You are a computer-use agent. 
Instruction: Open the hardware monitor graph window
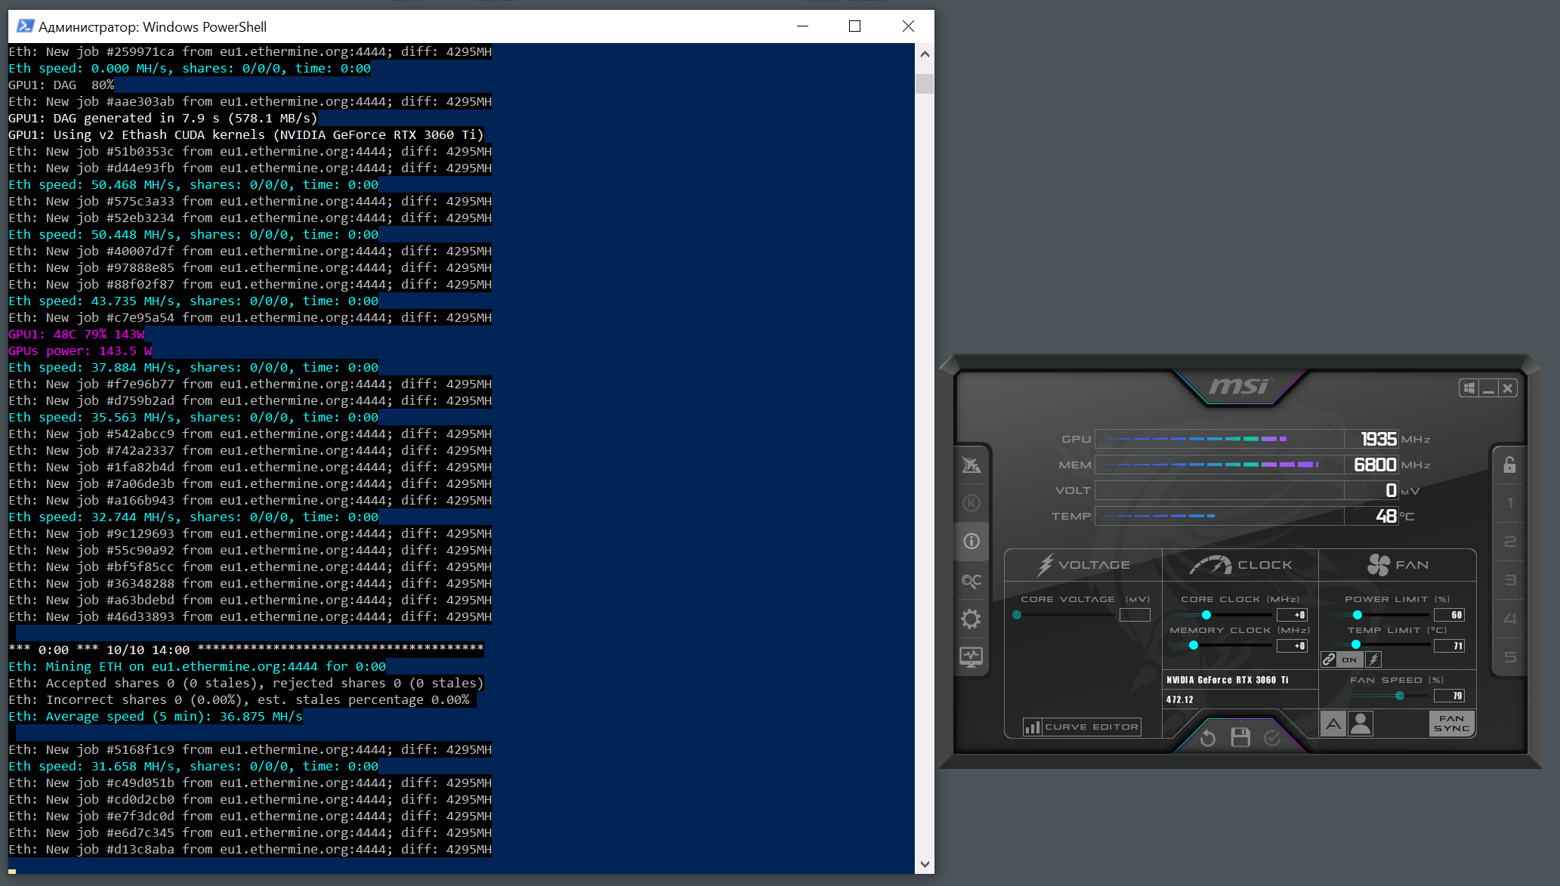(972, 657)
